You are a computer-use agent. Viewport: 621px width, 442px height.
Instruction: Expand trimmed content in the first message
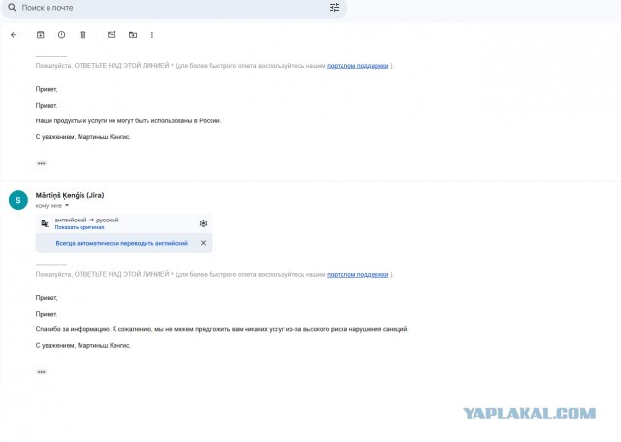pos(42,163)
